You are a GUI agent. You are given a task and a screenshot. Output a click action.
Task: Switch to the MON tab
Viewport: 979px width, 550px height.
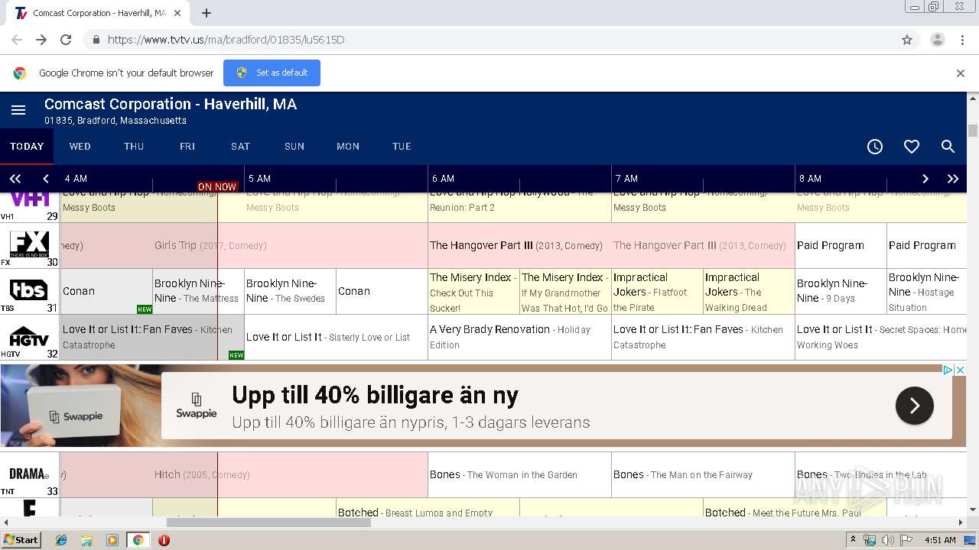(x=348, y=146)
